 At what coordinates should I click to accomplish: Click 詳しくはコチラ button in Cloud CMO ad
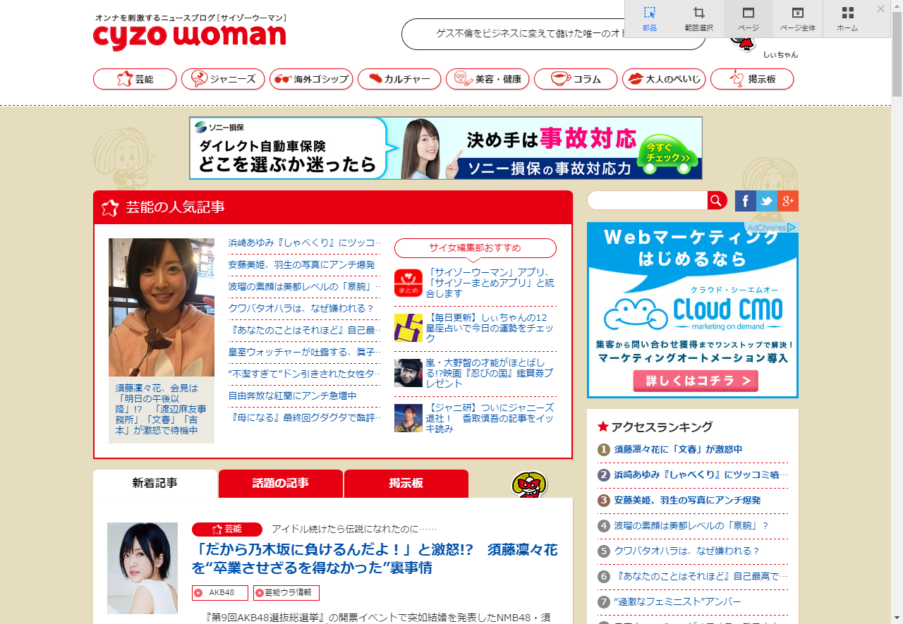696,381
